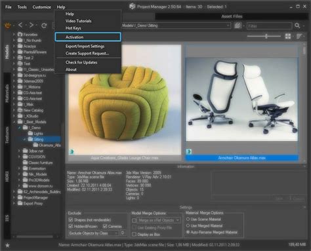311x251 pixels.
Task: Go forward with the right arrow icon
Action: [31, 26]
